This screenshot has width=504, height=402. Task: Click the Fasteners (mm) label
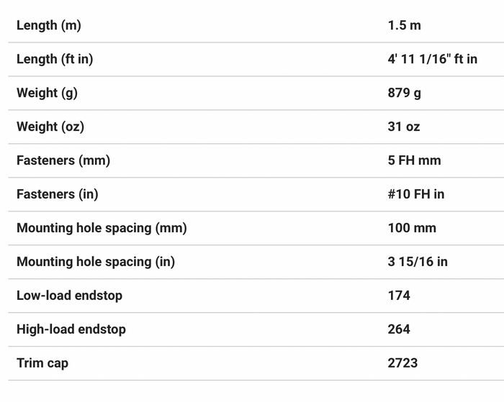[63, 160]
